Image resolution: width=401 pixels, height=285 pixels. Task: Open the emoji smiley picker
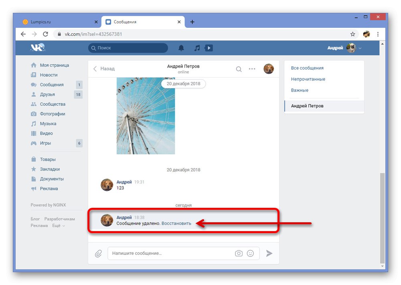tap(250, 253)
